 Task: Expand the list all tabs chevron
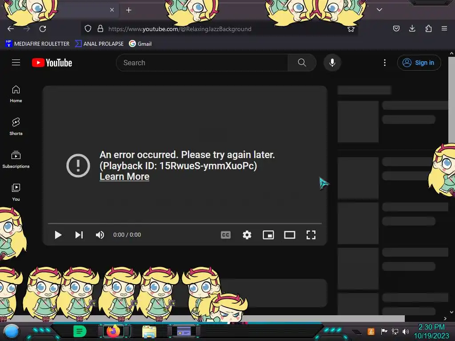[x=379, y=10]
